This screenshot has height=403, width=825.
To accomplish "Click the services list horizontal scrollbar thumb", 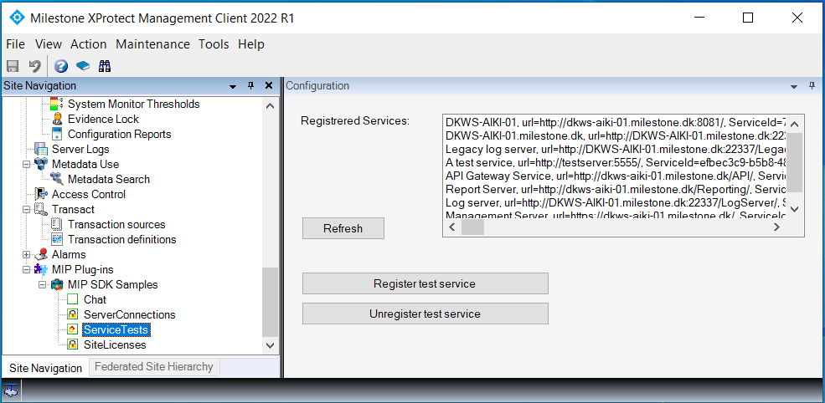I will coord(472,227).
